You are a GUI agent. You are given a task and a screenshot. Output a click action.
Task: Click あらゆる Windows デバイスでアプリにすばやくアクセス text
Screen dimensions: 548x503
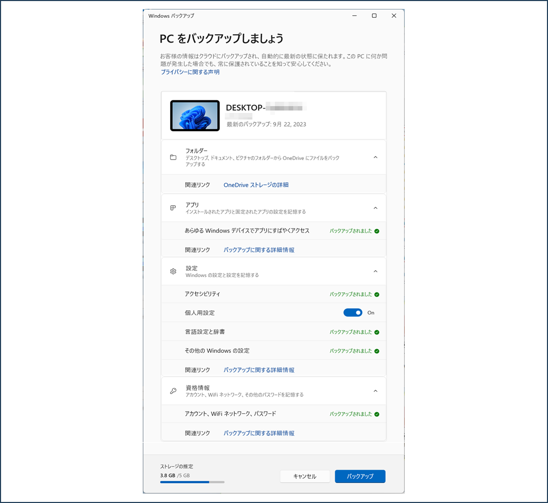(247, 230)
